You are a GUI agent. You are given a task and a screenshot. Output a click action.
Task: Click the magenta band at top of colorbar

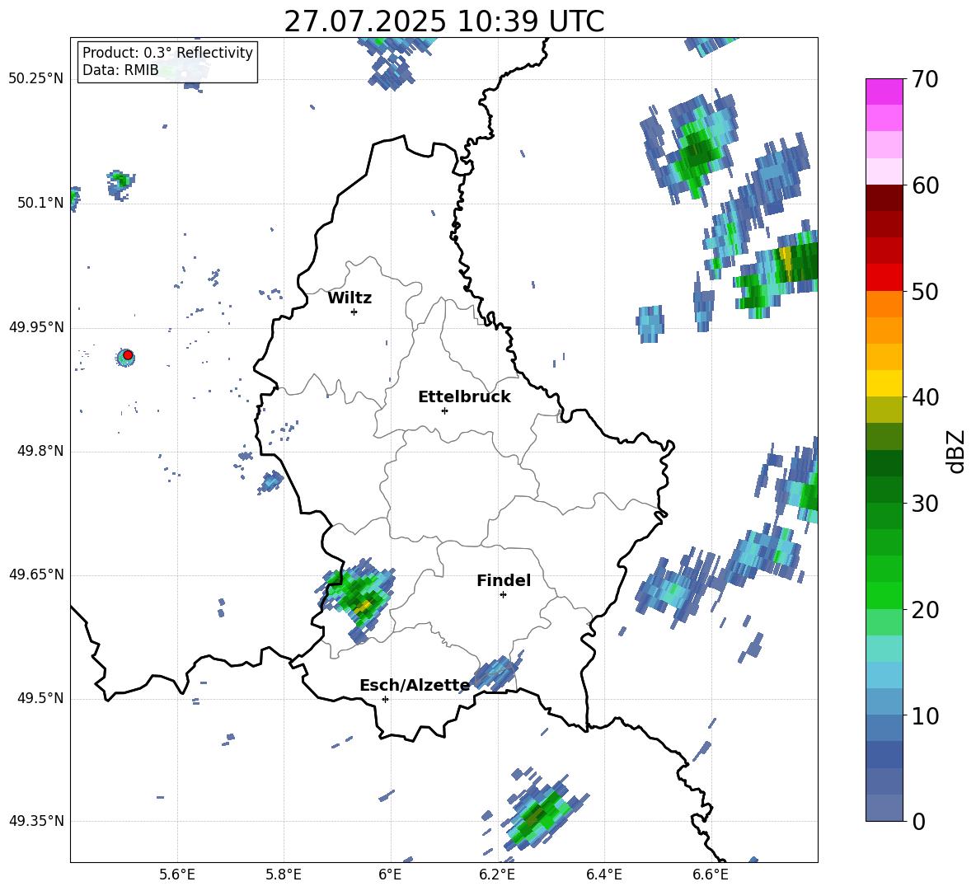pyautogui.click(x=884, y=91)
